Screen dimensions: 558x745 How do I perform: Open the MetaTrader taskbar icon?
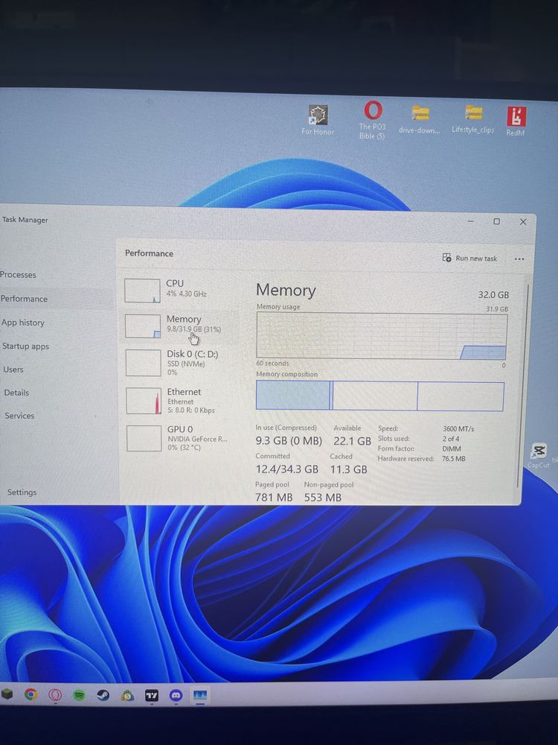pyautogui.click(x=127, y=696)
